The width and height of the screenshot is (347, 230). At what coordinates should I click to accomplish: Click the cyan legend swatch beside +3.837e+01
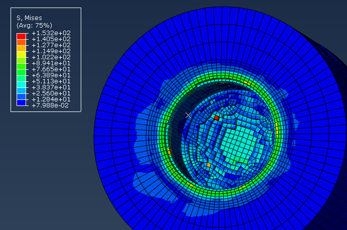click(x=21, y=84)
